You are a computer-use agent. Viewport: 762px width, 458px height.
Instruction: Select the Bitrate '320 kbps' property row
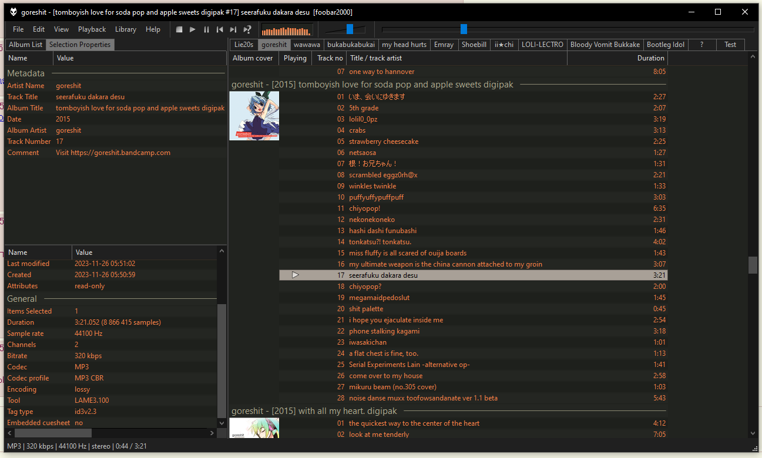tap(110, 356)
